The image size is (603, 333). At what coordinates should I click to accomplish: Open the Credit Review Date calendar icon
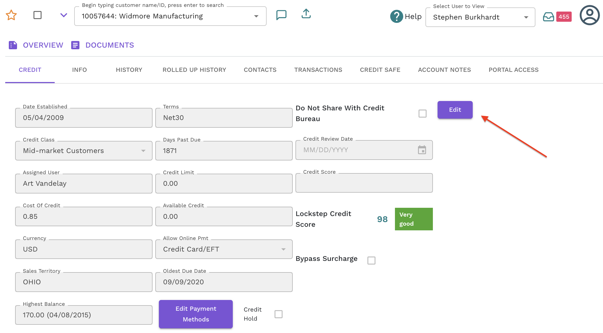(x=422, y=150)
